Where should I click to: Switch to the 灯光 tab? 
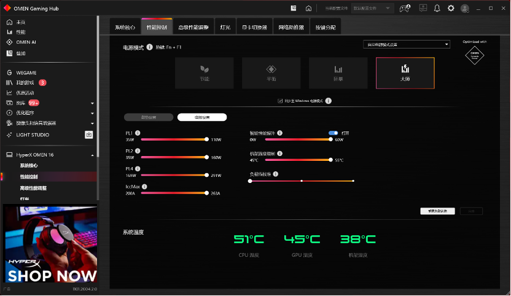point(225,27)
